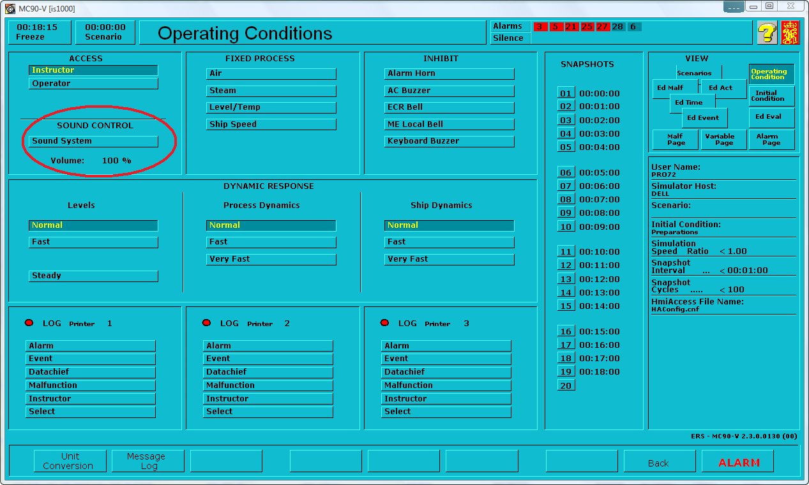Open the Sound System selector
The image size is (809, 485).
pos(92,142)
